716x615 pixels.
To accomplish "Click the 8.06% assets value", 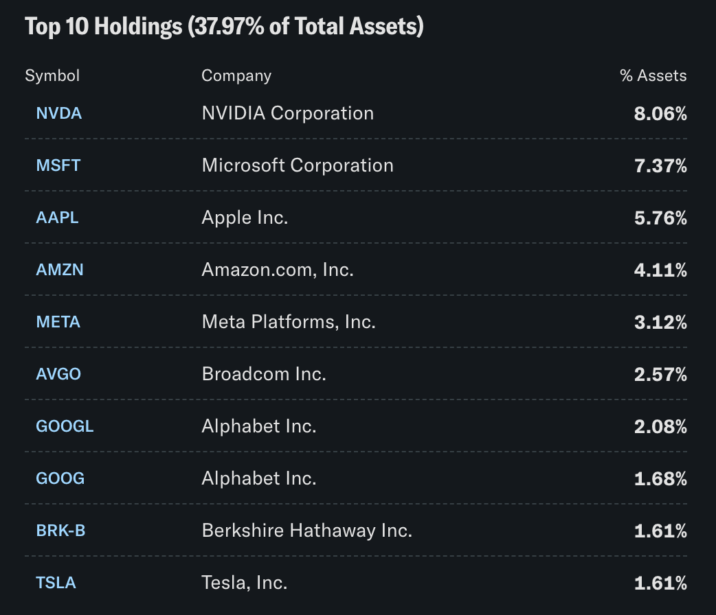I will pyautogui.click(x=660, y=114).
